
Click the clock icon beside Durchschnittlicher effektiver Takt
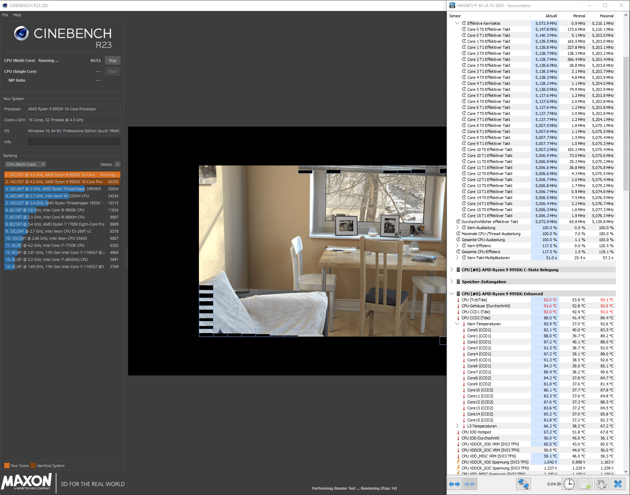[x=458, y=222]
